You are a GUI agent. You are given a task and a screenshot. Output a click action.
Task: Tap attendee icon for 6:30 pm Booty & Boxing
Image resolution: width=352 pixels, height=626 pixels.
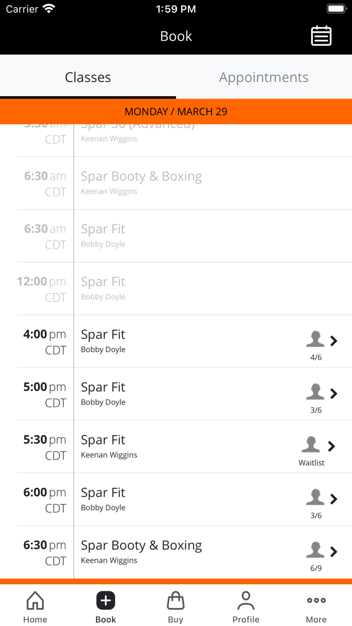pyautogui.click(x=315, y=551)
